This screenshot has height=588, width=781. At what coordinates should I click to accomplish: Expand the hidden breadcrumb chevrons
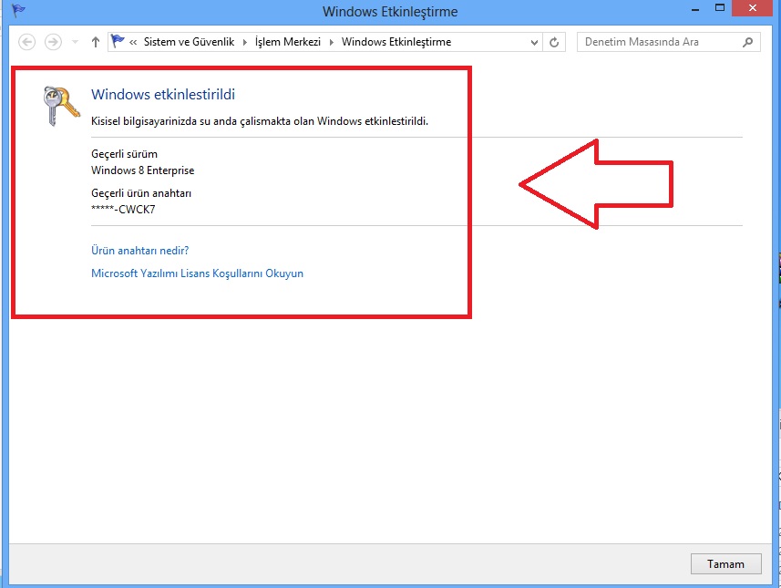click(133, 42)
